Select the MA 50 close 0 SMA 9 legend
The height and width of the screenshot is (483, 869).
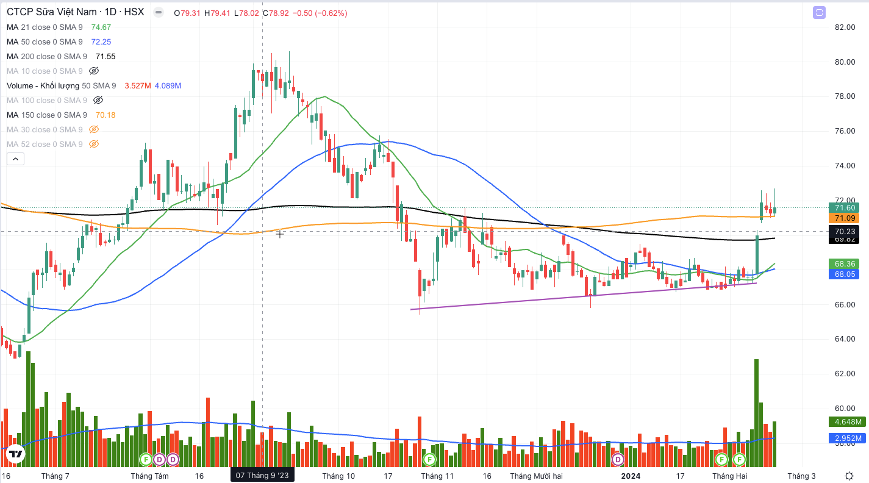tap(45, 41)
